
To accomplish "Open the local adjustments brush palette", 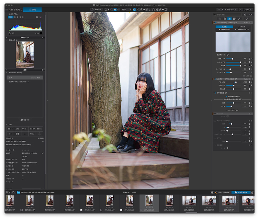I will [247, 19].
